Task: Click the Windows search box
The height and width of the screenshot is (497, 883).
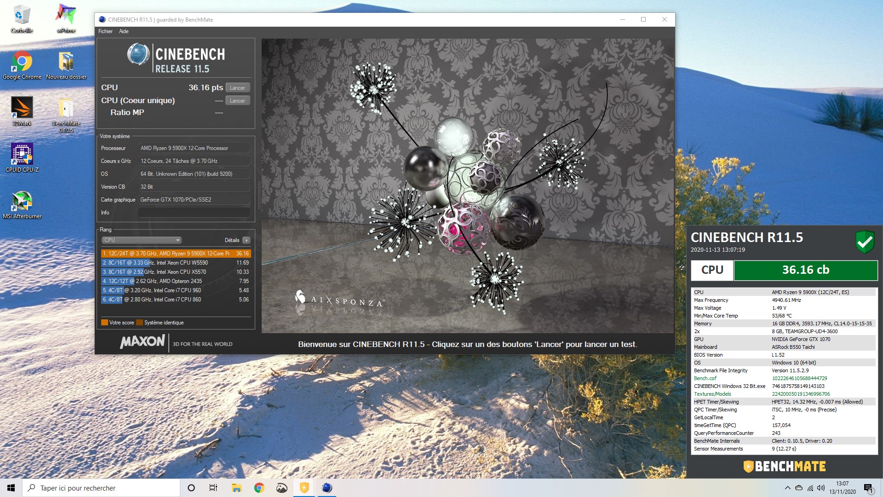Action: [x=101, y=488]
